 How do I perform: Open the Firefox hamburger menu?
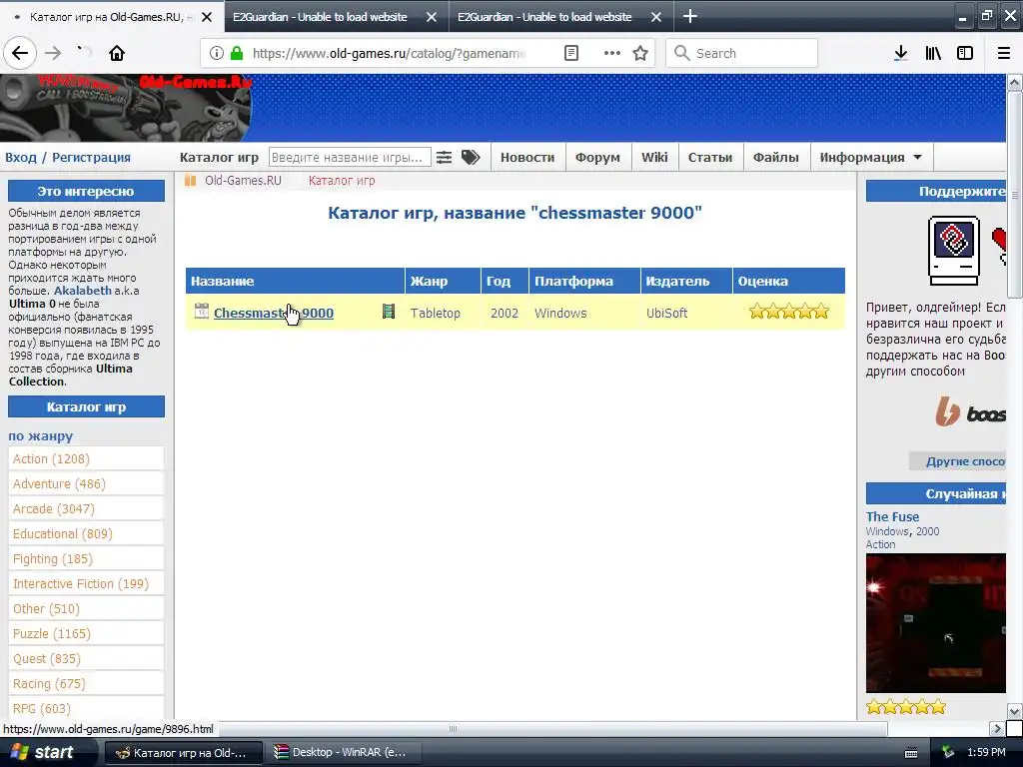pos(1003,54)
